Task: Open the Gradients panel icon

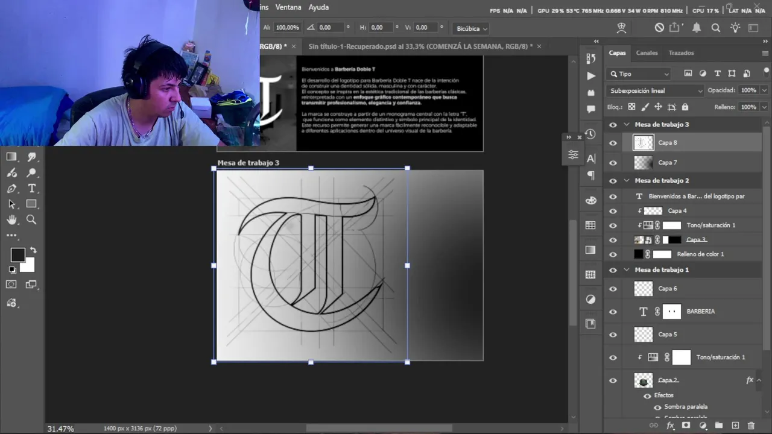Action: tap(591, 250)
